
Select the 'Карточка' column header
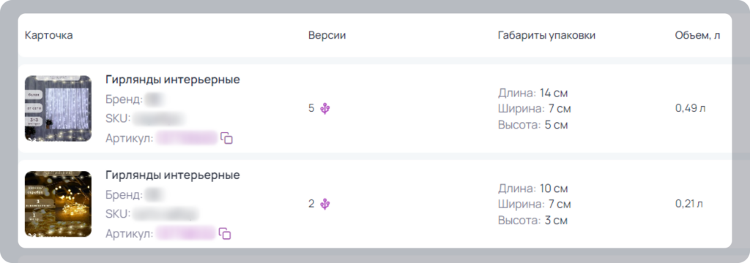(x=49, y=35)
